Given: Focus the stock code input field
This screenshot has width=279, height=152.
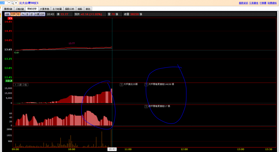Looking at the screenshot, I should click(x=3, y=3).
